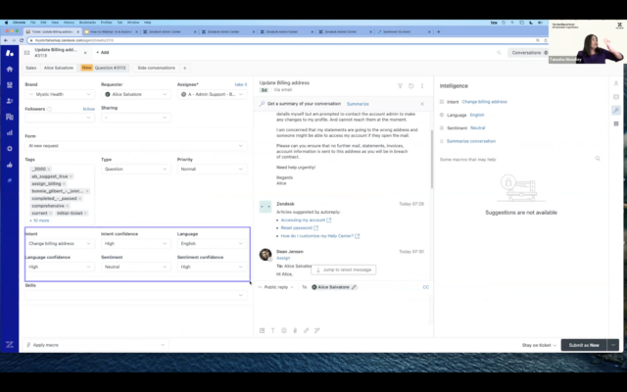The image size is (627, 392).
Task: Open Intent dropdown Change billing address
Action: [x=60, y=243]
